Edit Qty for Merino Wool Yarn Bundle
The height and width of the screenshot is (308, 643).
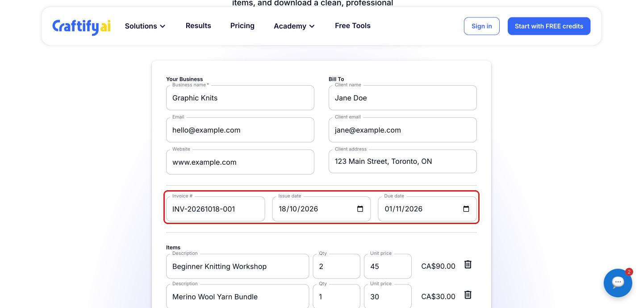point(337,296)
